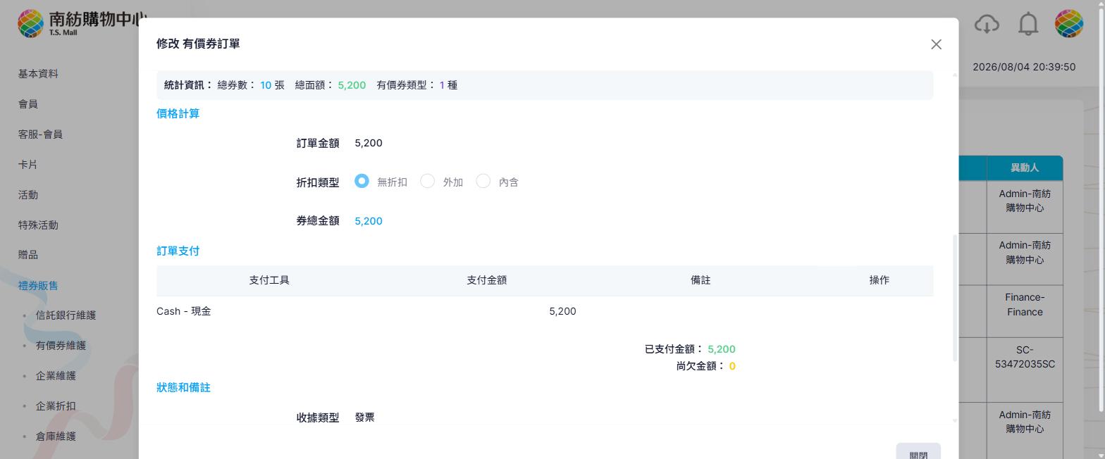Go to 信託銀行維護 submenu
The height and width of the screenshot is (459, 1105).
coord(66,315)
